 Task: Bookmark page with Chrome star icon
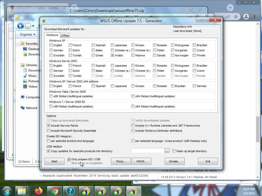click(x=236, y=17)
